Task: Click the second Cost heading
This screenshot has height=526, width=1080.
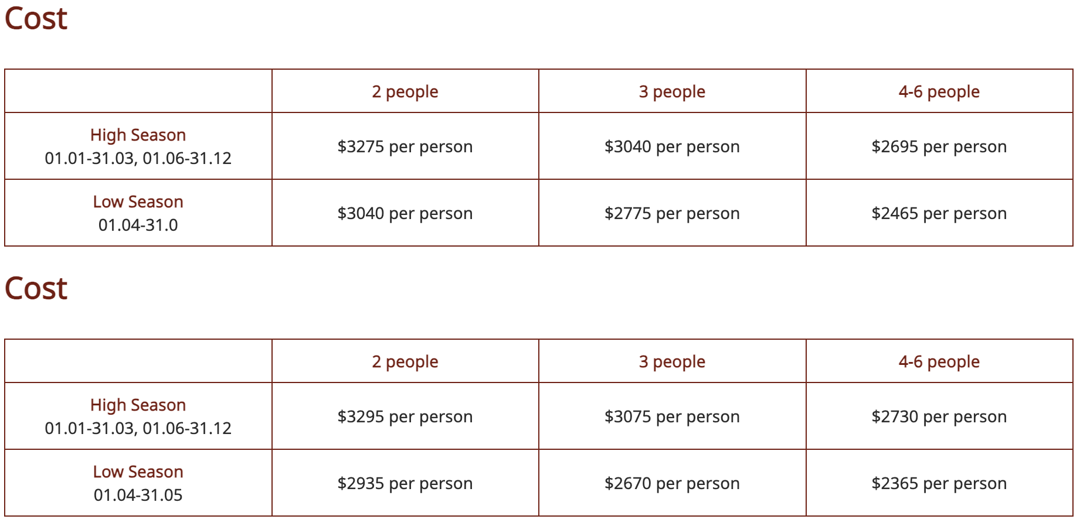Action: point(36,289)
